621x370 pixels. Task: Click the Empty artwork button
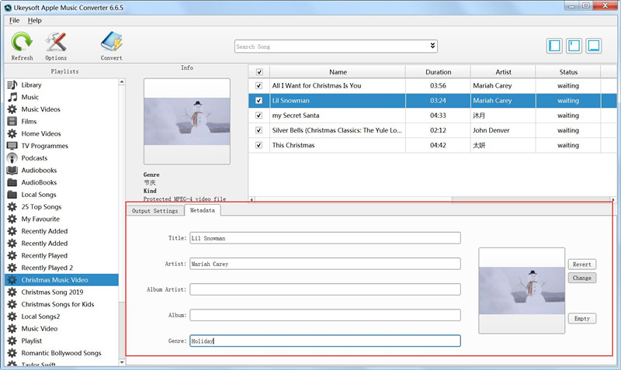[581, 318]
